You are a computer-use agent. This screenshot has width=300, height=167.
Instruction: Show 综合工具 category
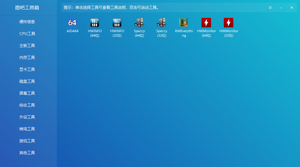click(x=27, y=105)
